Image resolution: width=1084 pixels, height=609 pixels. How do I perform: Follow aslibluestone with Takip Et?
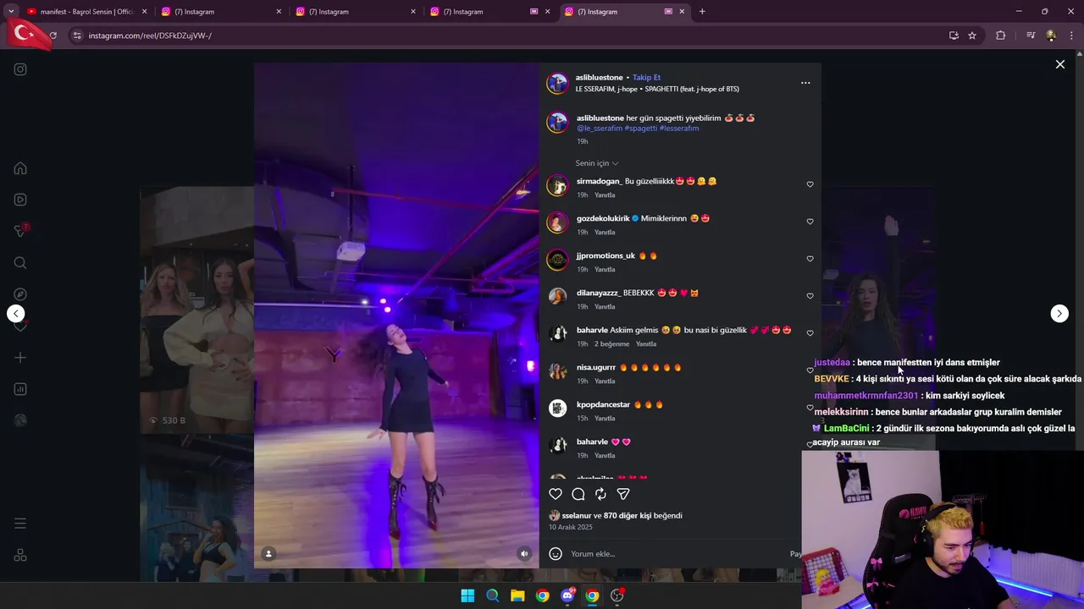(646, 77)
